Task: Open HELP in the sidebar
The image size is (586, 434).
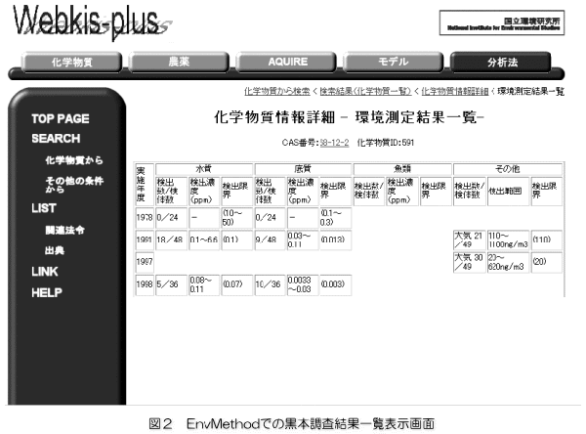Action: click(47, 292)
